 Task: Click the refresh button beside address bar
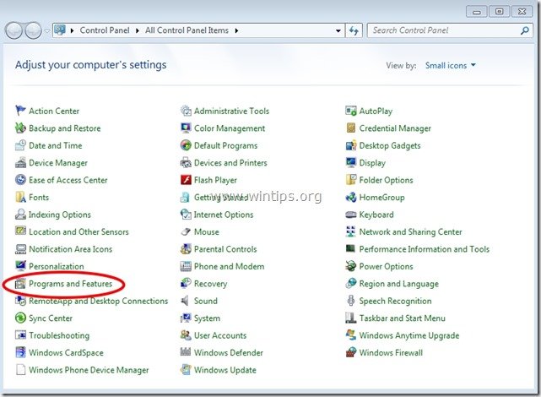(354, 30)
